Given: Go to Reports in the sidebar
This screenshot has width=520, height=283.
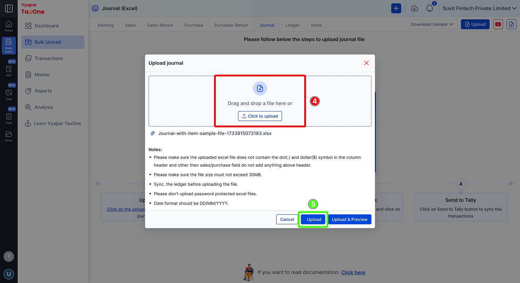Looking at the screenshot, I should (x=53, y=91).
